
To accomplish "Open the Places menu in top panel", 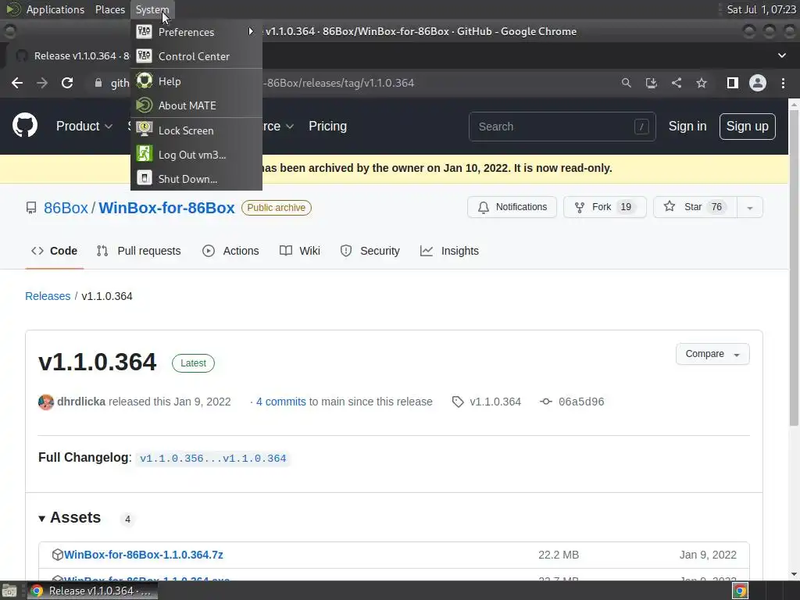I will [109, 9].
